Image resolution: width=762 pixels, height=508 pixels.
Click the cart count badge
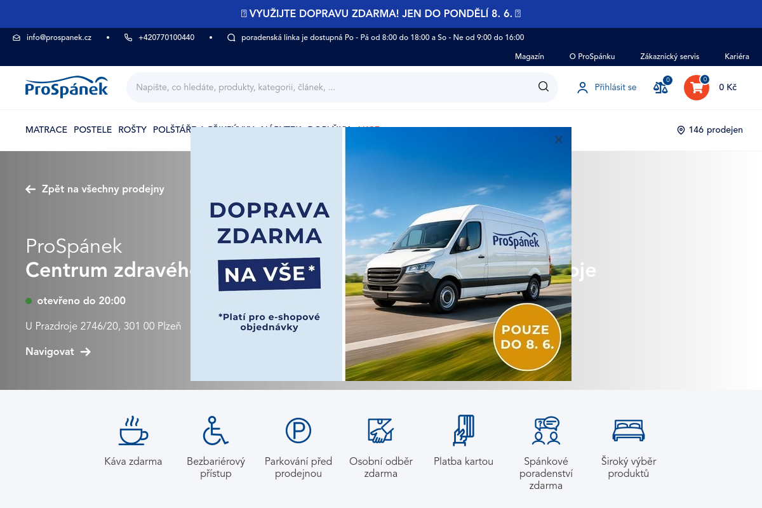tap(705, 79)
